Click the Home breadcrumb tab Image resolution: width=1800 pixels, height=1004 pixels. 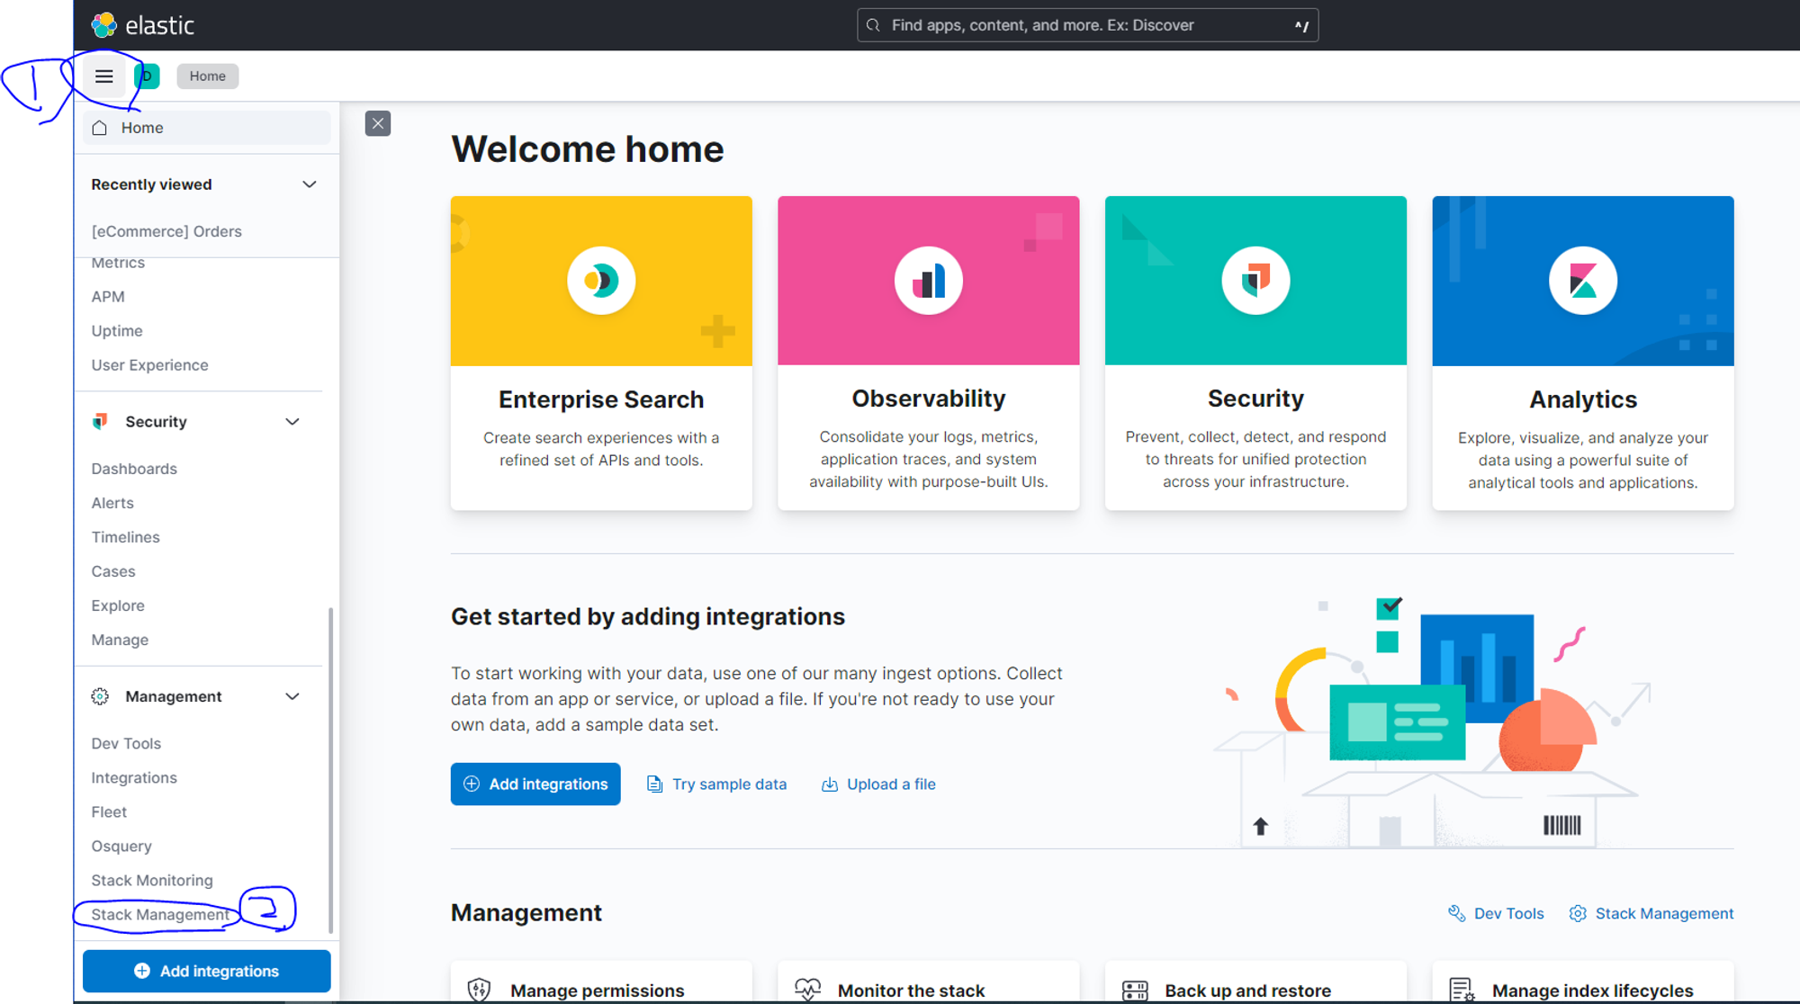pos(207,76)
